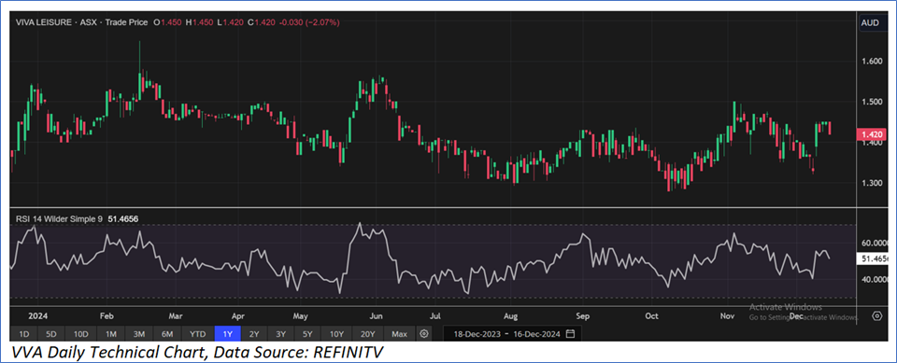
Task: Open calendar icon in date range field
Action: point(570,333)
